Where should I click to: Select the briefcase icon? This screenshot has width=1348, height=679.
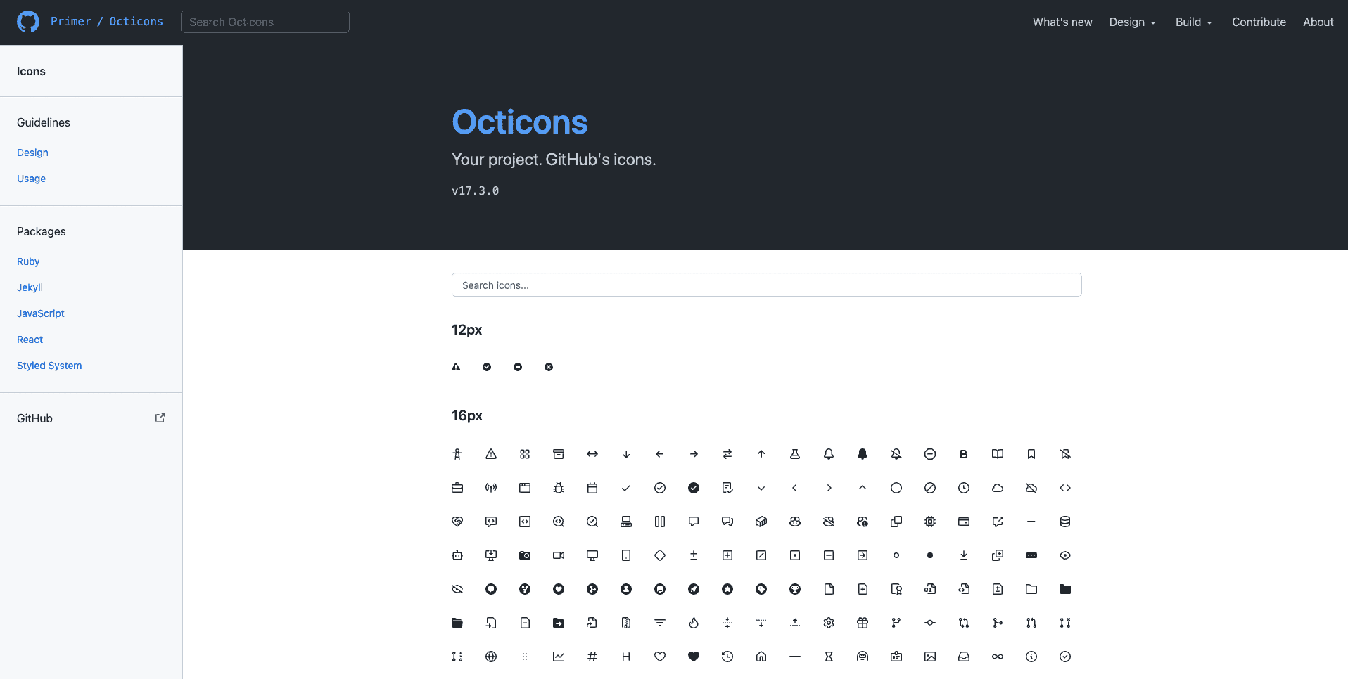(x=457, y=488)
